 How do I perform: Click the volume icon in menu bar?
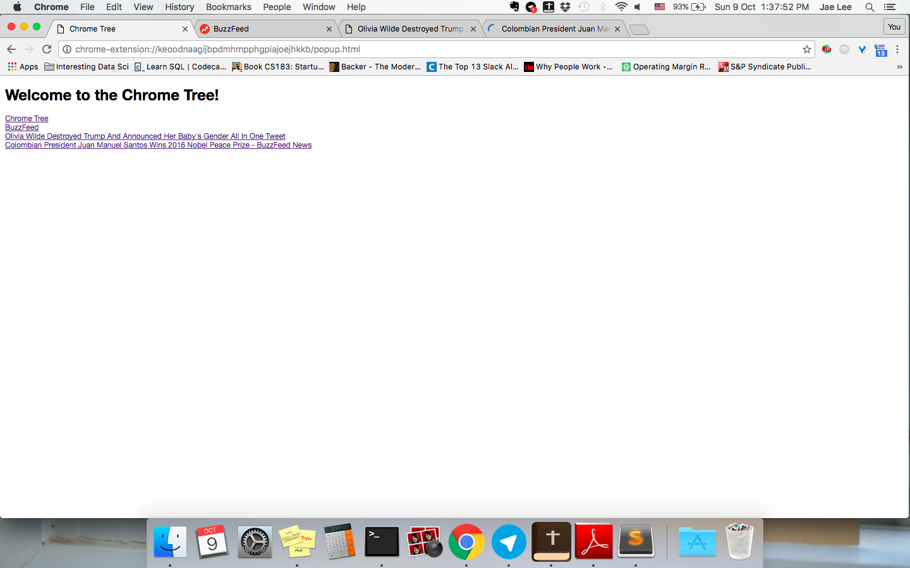pyautogui.click(x=638, y=7)
